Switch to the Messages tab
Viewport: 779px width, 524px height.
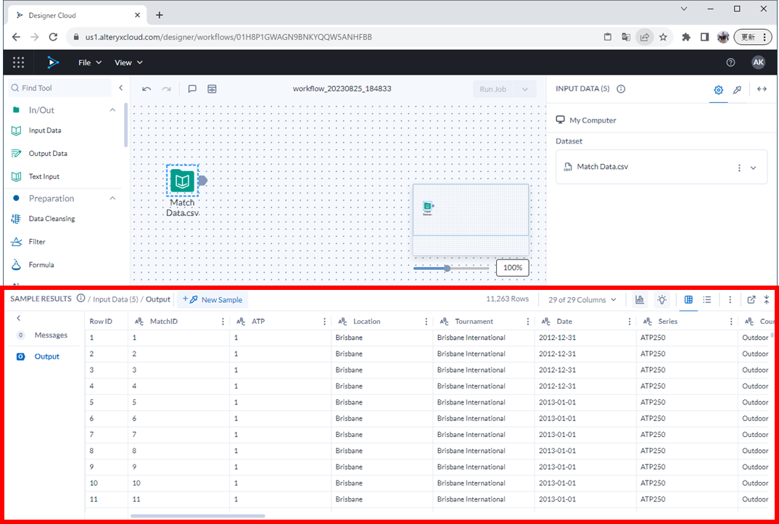51,336
